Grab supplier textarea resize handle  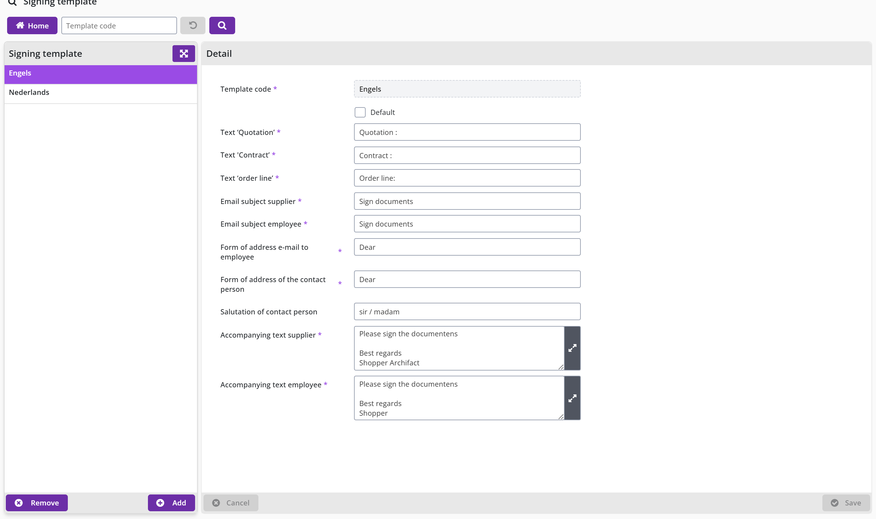tap(561, 367)
